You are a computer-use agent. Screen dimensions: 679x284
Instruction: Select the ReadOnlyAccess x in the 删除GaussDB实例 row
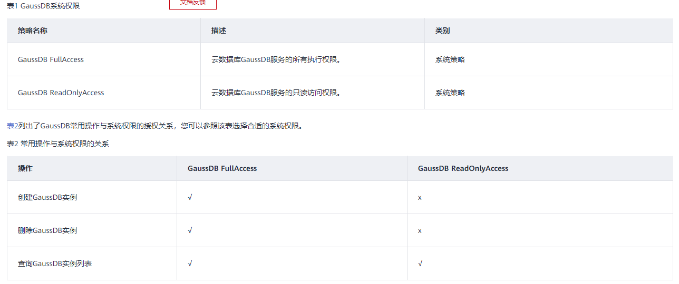[420, 231]
